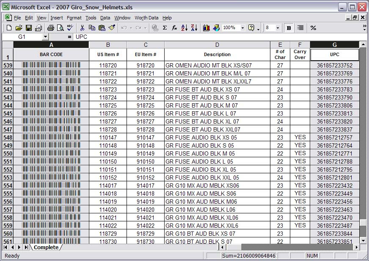This screenshot has width=369, height=261.
Task: Click the Copy icon
Action: 92,28
